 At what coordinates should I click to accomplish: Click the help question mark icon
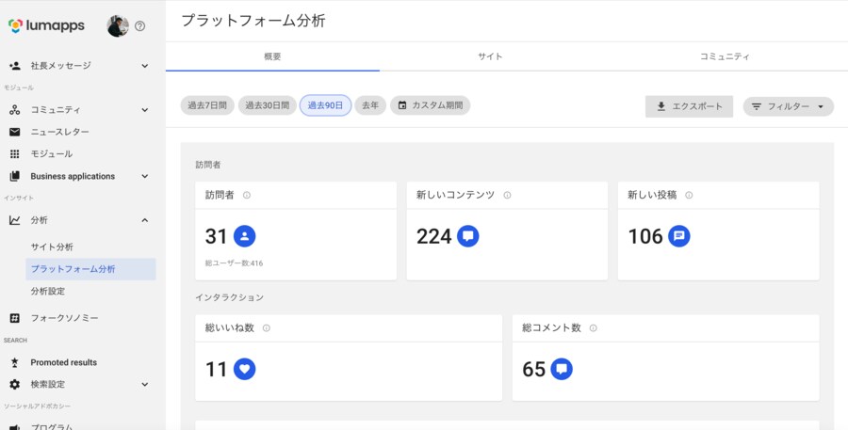[x=140, y=26]
